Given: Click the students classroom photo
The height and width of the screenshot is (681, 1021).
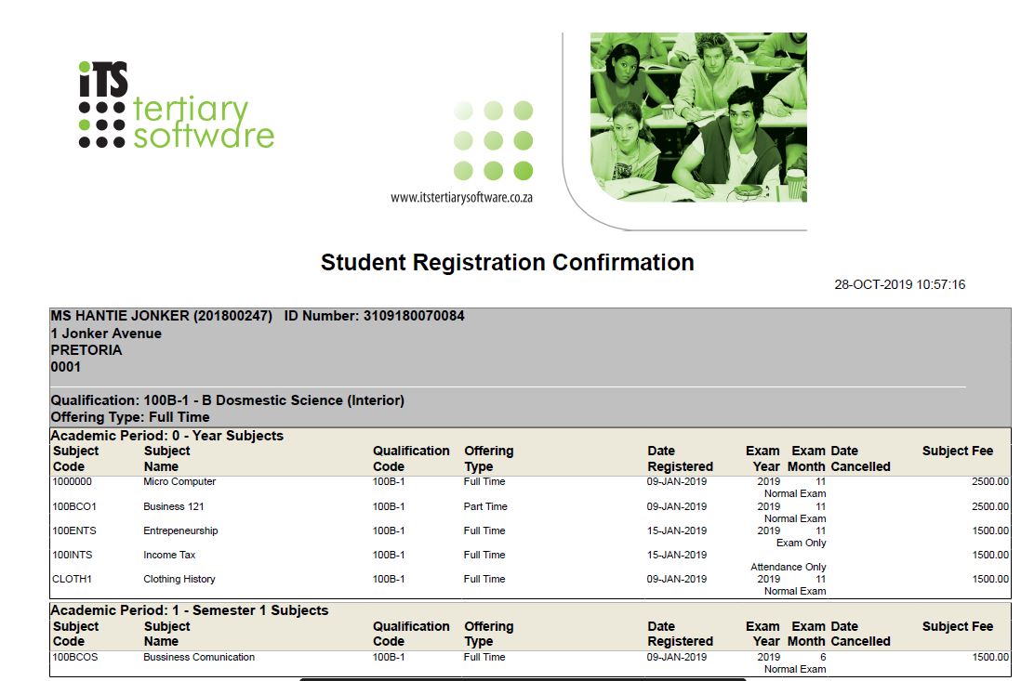Looking at the screenshot, I should (698, 117).
